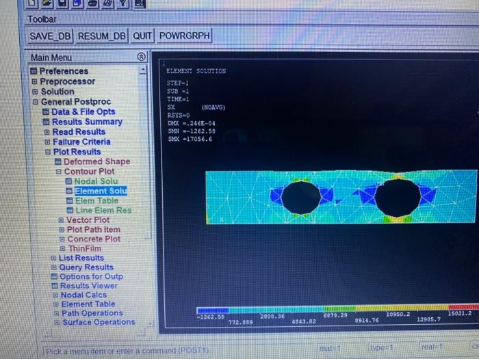Click the red segment of the contour legend
Image resolution: width=479 pixels, height=359 pixels.
tap(463, 307)
